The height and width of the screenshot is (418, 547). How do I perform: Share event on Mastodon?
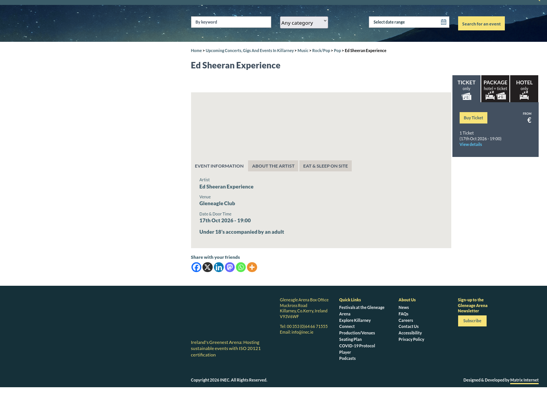pyautogui.click(x=230, y=267)
